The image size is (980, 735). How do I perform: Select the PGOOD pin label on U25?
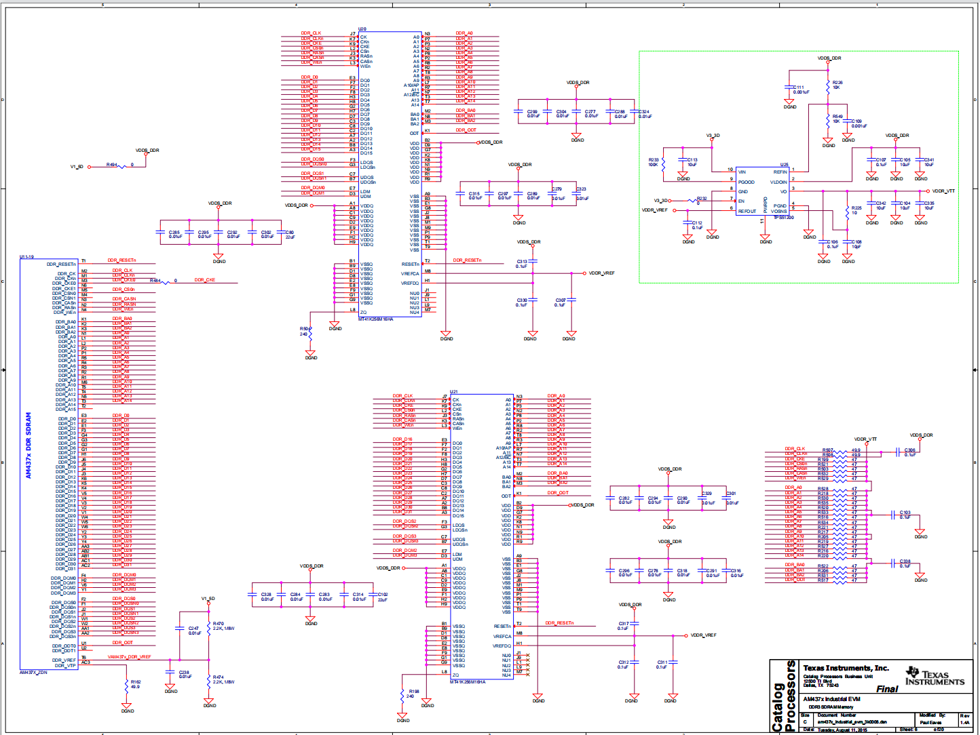point(746,182)
